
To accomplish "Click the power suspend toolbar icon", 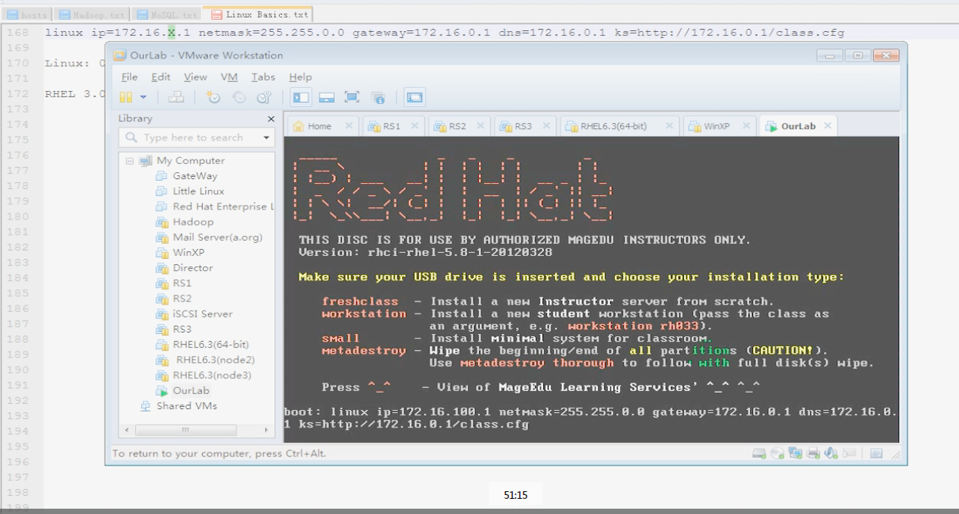I will [x=126, y=97].
